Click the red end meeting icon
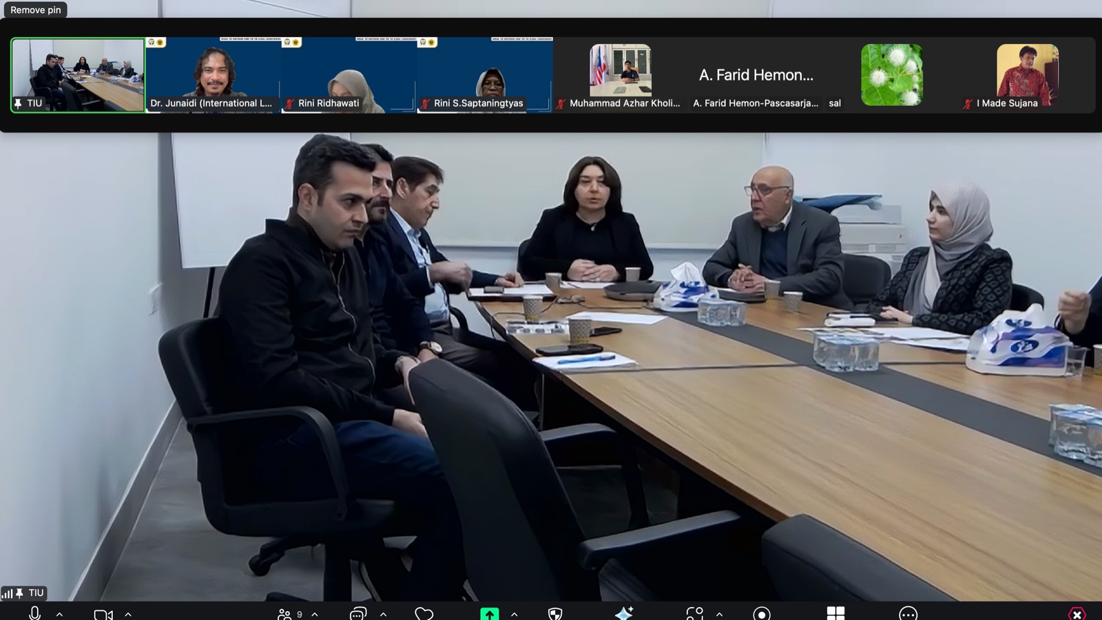This screenshot has height=620, width=1102. [x=1077, y=614]
